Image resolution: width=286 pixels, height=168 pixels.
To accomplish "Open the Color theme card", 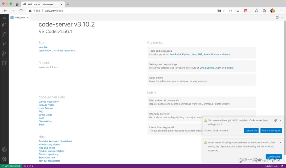I will click(x=202, y=79).
